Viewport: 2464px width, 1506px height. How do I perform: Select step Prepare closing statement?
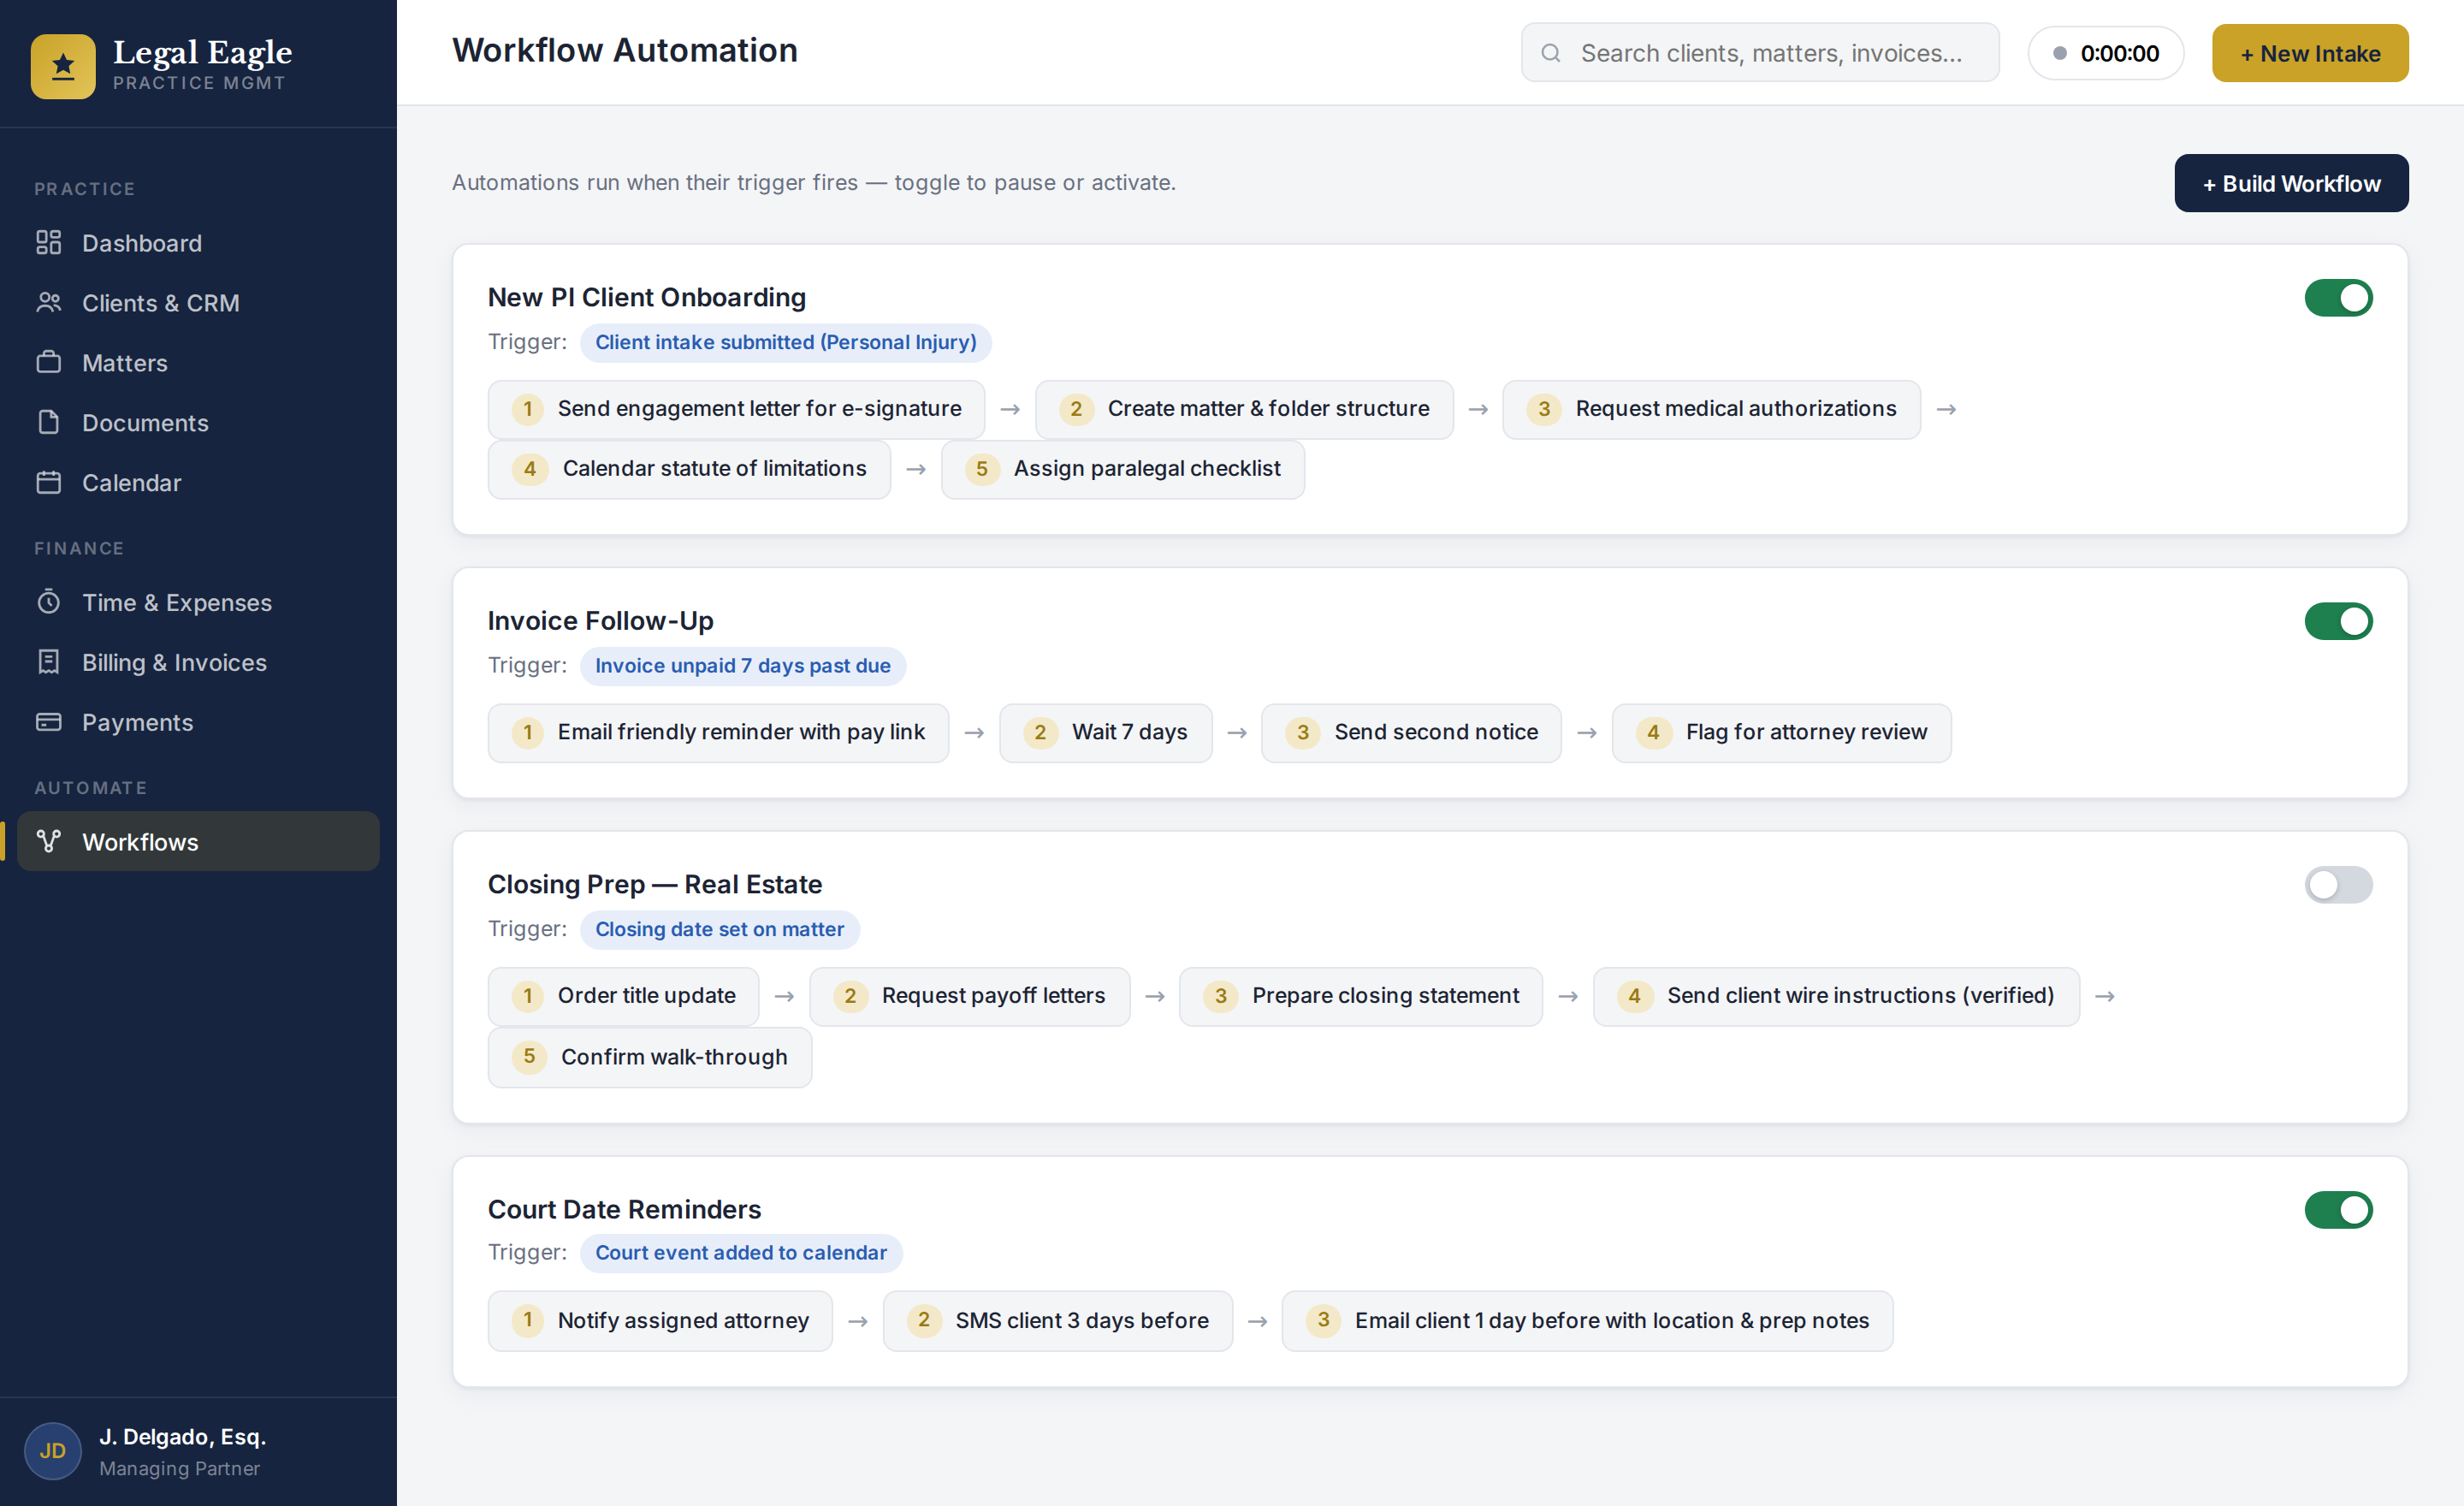(x=1361, y=996)
